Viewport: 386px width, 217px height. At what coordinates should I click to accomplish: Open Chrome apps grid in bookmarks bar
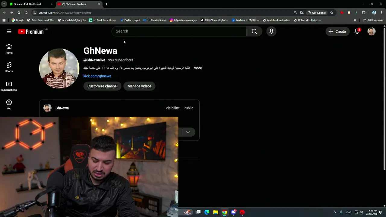click(x=4, y=20)
